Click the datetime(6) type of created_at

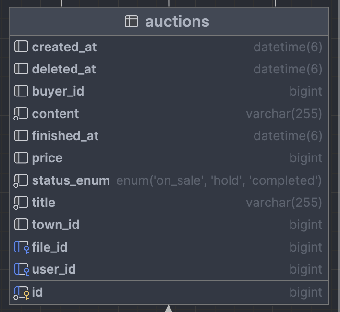tap(288, 47)
